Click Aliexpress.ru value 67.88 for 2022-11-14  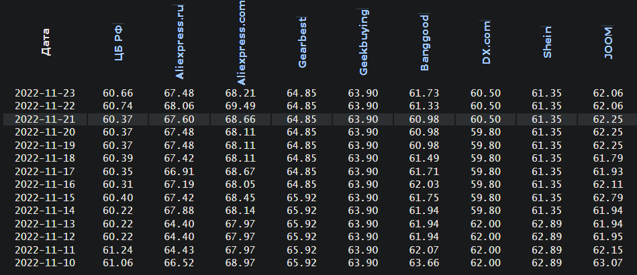(179, 211)
